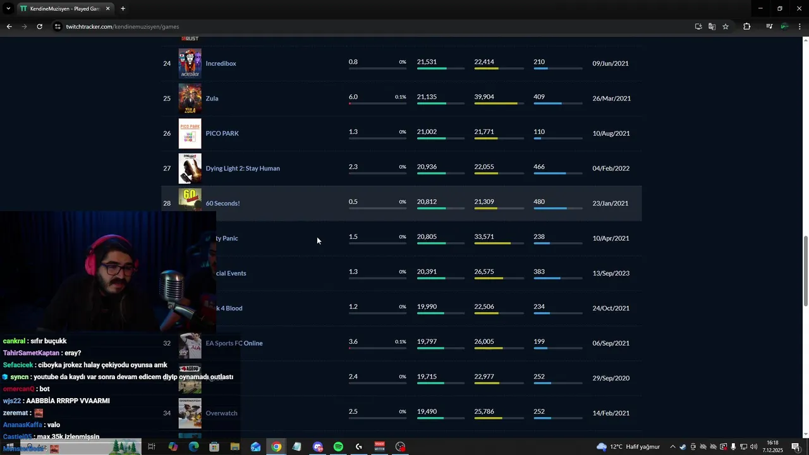Open the new tab with plus button
809x455 pixels.
(x=123, y=9)
